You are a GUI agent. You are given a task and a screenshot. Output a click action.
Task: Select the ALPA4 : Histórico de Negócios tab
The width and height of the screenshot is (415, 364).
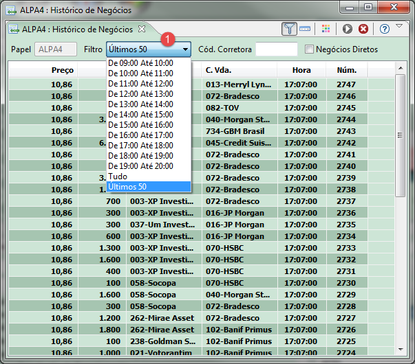[77, 30]
